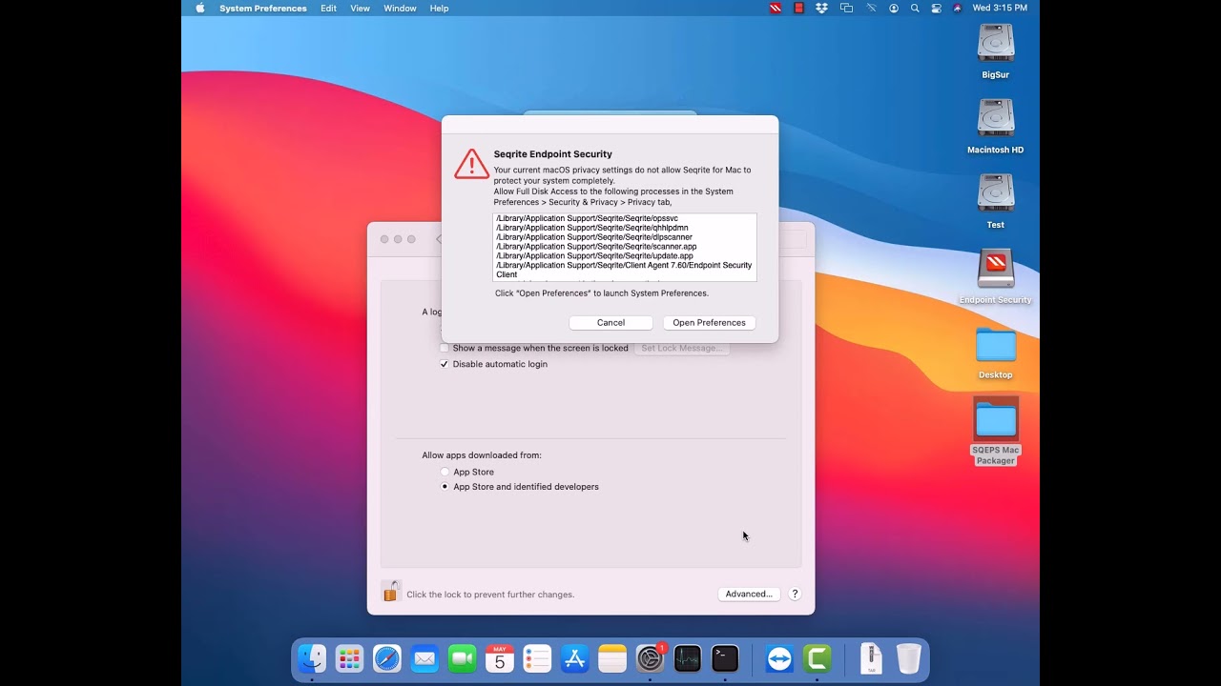This screenshot has height=686, width=1221.
Task: Open the View menu
Action: [x=360, y=8]
